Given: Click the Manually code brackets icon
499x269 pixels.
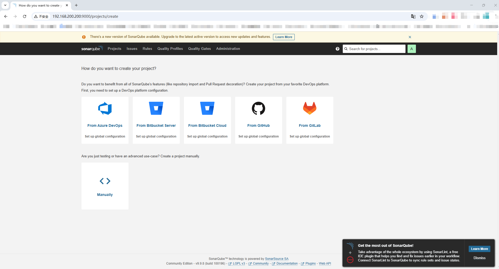Looking at the screenshot, I should point(105,181).
